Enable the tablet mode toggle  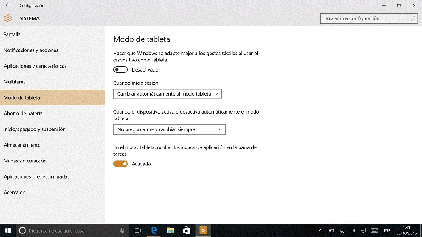(x=120, y=70)
